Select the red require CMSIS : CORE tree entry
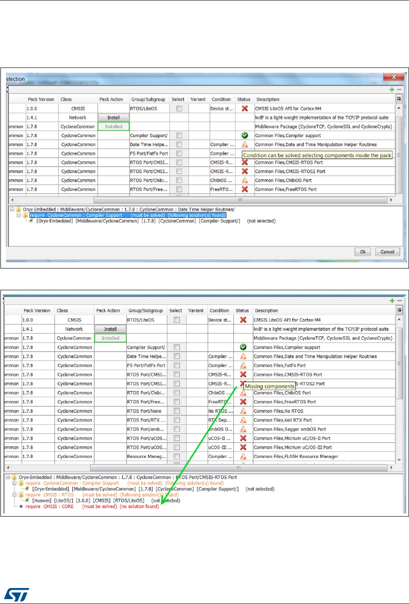 92,506
